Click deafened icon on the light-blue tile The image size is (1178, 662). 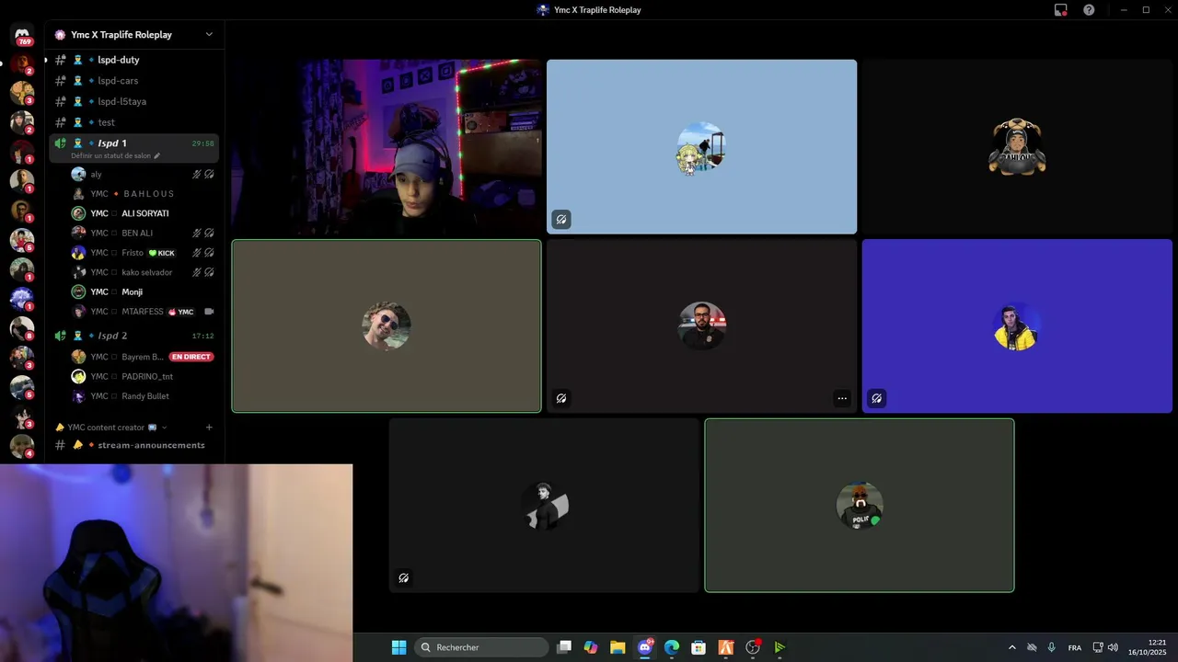point(561,219)
